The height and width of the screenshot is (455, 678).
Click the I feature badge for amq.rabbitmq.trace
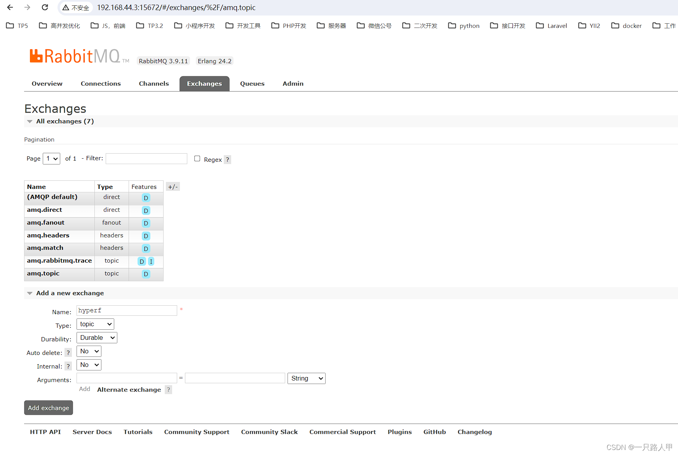tap(151, 261)
